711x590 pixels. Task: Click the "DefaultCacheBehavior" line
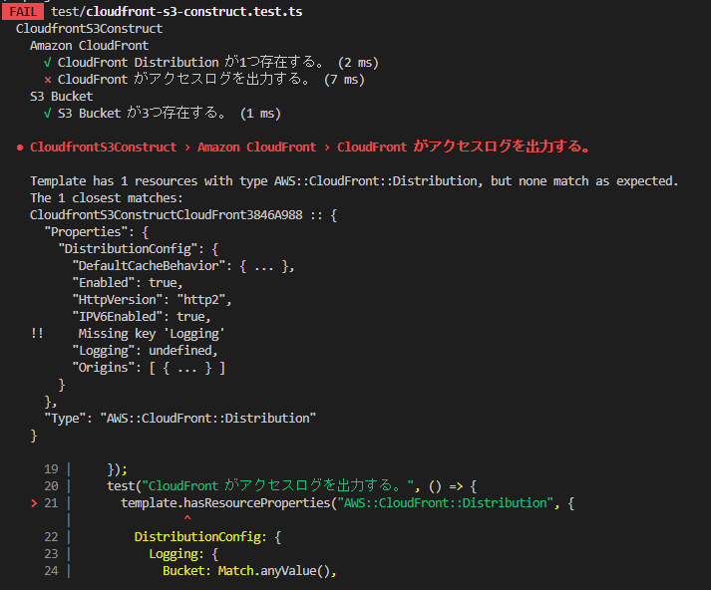(x=183, y=266)
